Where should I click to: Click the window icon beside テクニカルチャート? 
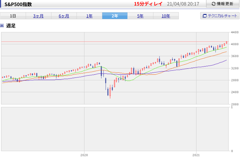coord(205,16)
